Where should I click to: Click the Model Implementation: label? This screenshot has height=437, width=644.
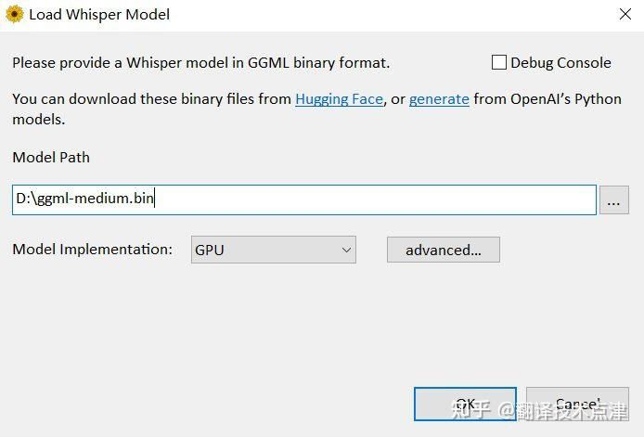point(93,250)
